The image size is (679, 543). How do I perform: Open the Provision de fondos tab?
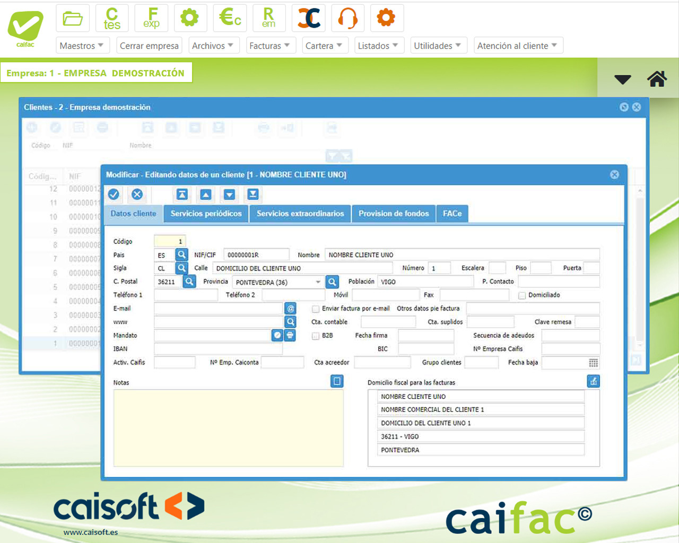pyautogui.click(x=393, y=214)
